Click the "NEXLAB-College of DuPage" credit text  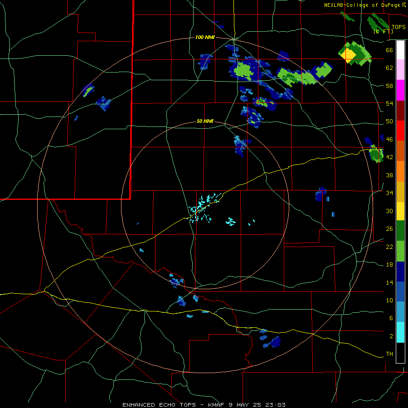(x=363, y=5)
